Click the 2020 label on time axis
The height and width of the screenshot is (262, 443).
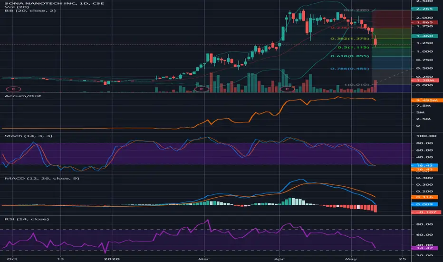click(112, 259)
